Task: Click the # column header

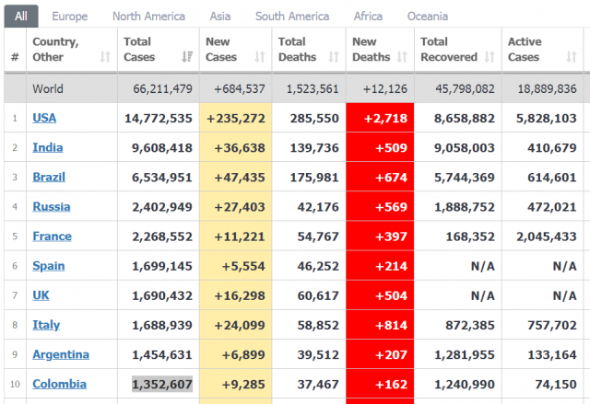Action: point(15,57)
